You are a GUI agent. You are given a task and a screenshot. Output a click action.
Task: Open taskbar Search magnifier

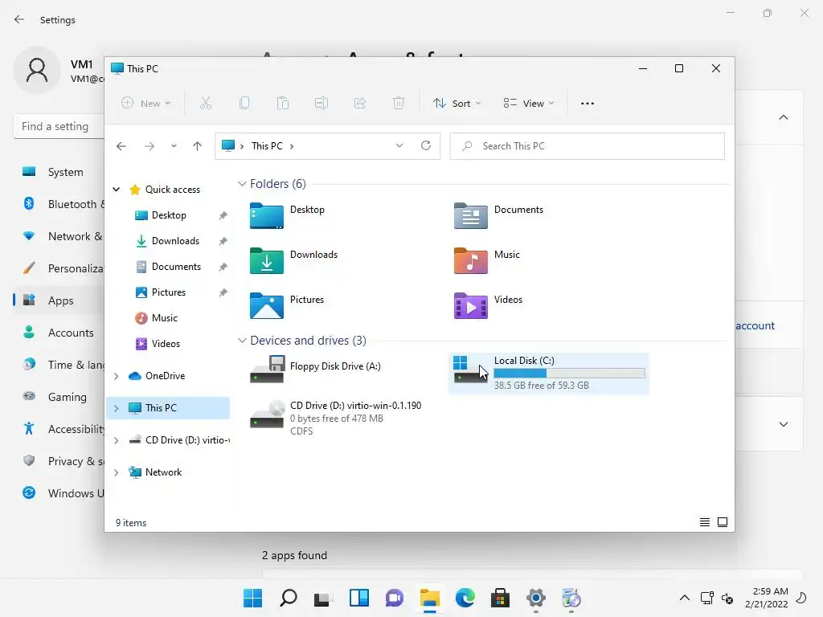[289, 598]
